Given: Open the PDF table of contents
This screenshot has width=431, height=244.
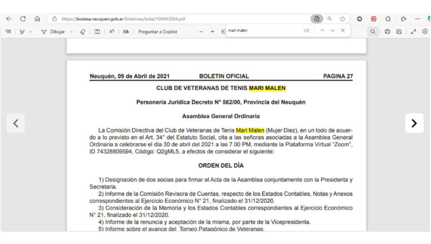Looking at the screenshot, I should 8,31.
